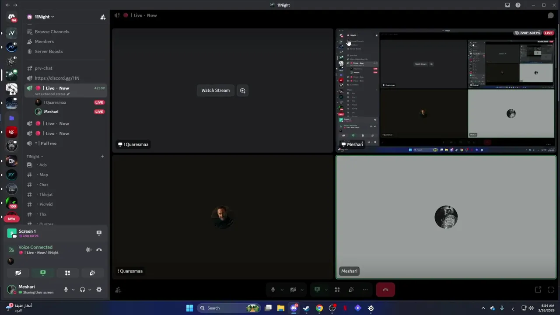560x315 pixels.
Task: Open Browse Channels
Action: click(x=52, y=31)
